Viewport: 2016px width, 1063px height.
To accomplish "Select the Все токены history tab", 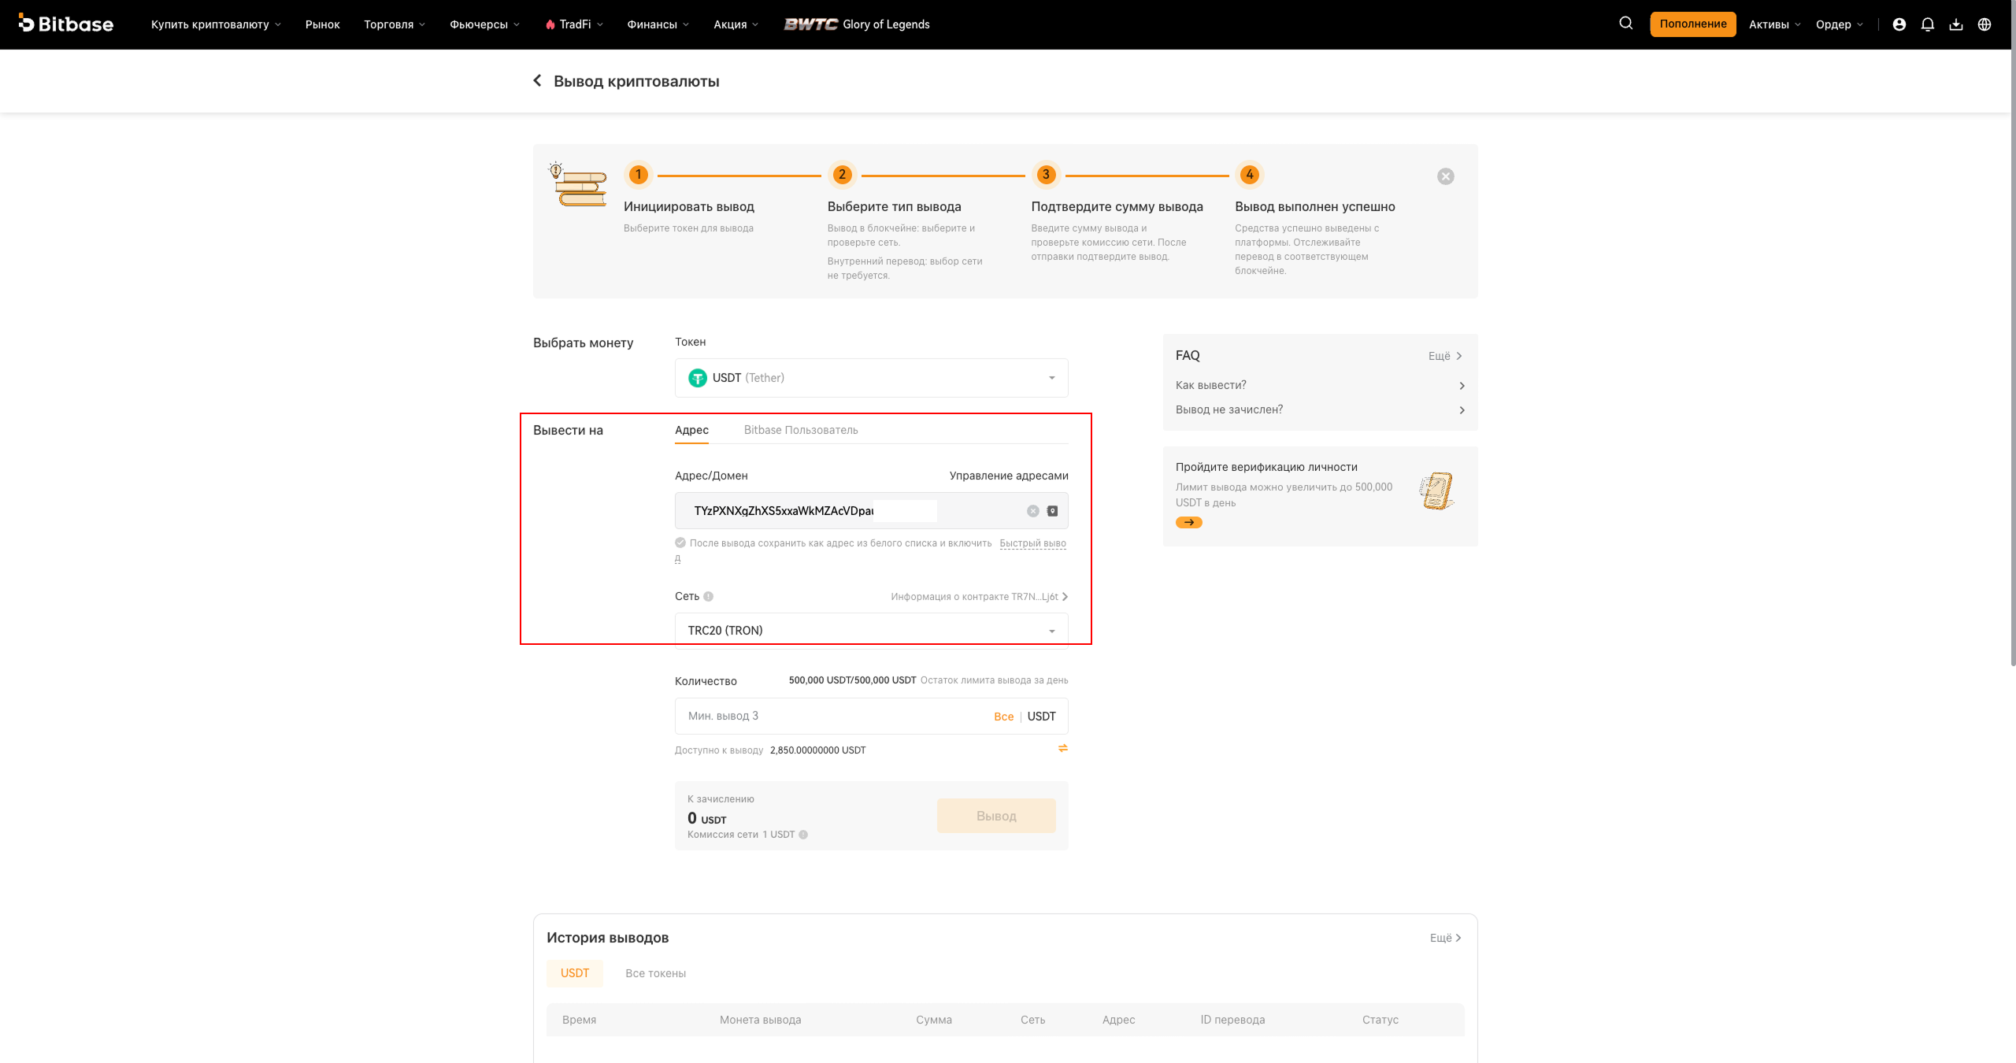I will [655, 973].
